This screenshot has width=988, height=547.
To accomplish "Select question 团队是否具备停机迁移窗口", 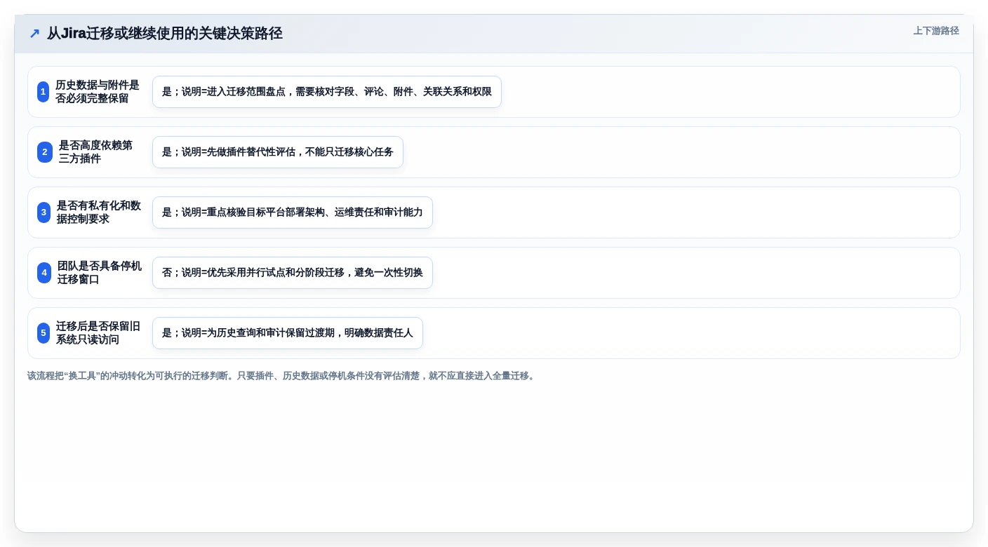I will 100,273.
